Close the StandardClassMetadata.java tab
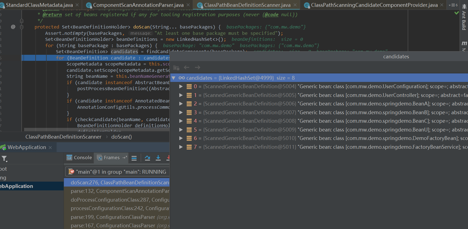 [77, 5]
